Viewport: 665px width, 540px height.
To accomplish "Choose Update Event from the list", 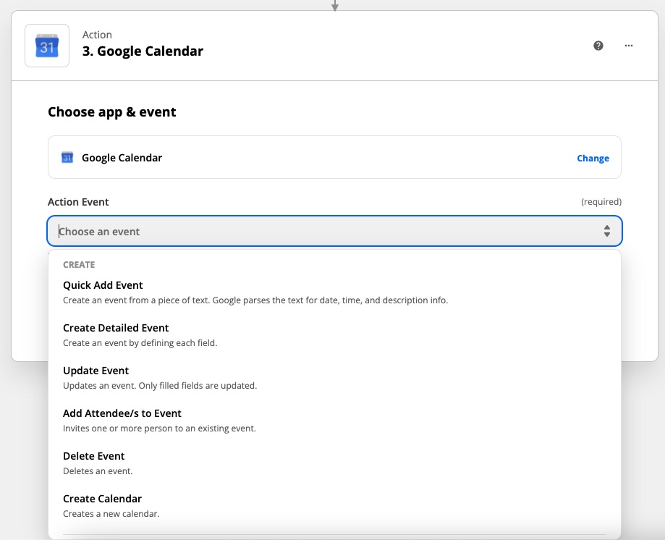I will coord(334,378).
